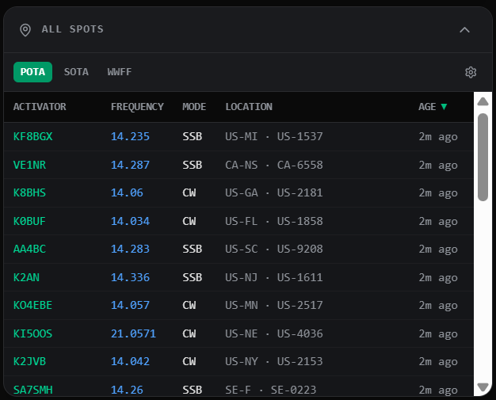Open activator KO4EBE callsign
Screen dimensions: 496x400
coord(33,306)
